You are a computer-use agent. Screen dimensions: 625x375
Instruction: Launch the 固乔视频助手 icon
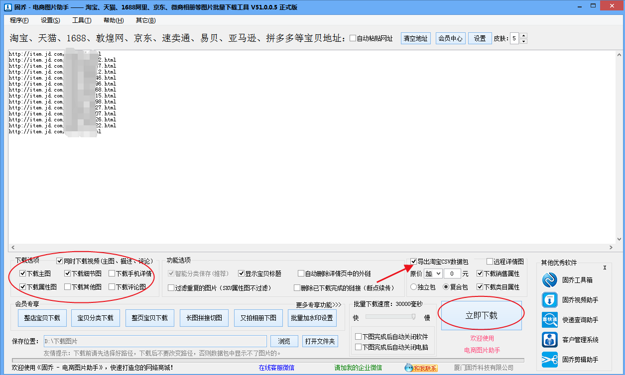point(550,300)
